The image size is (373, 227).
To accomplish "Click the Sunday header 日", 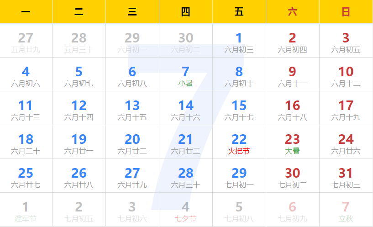I will pos(346,12).
